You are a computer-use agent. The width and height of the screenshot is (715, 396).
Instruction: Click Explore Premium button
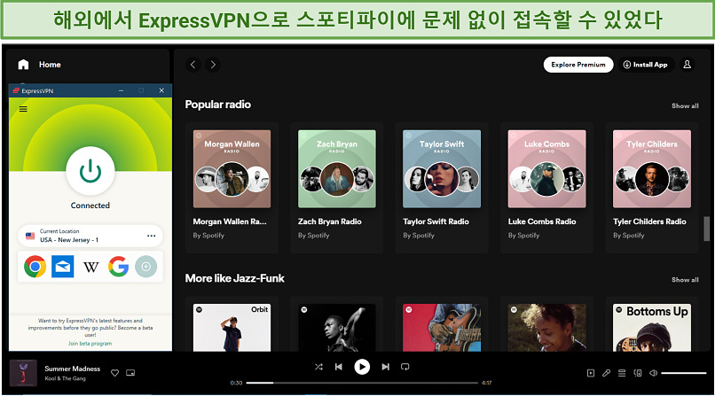pos(578,65)
